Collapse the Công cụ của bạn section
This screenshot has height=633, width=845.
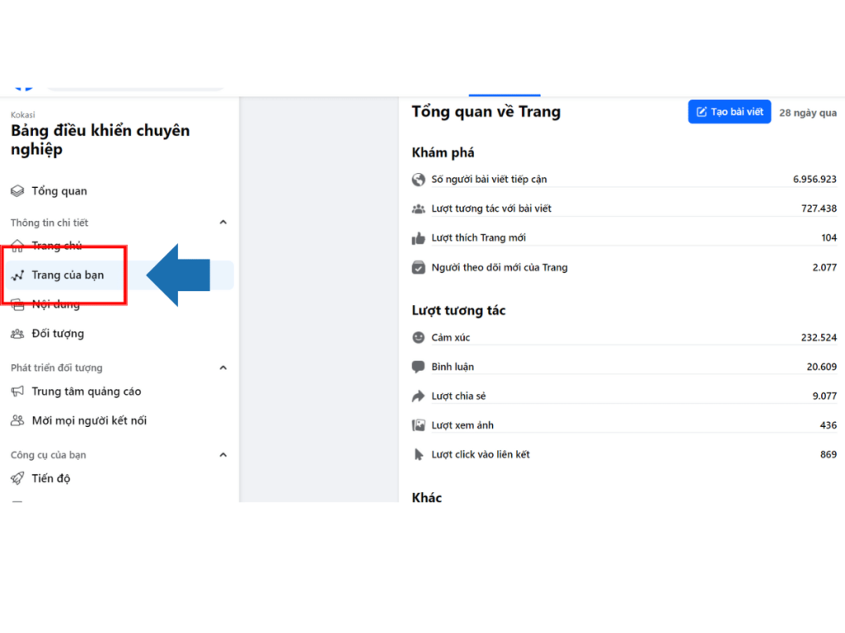click(x=223, y=454)
